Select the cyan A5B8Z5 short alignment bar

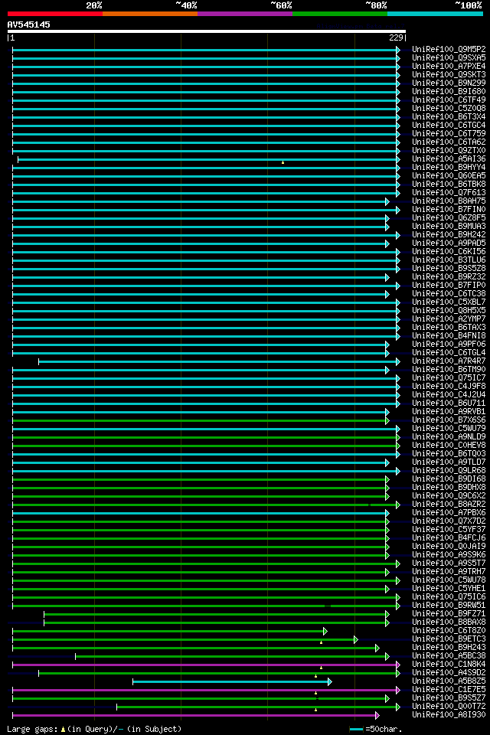point(232,681)
